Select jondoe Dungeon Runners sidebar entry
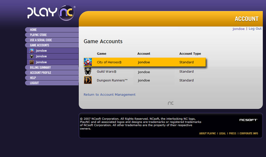The width and height of the screenshot is (266, 157). [x=53, y=62]
